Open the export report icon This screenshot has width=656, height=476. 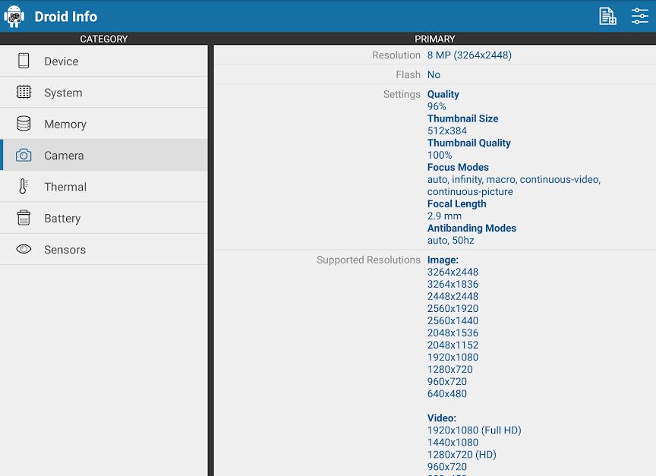point(607,16)
